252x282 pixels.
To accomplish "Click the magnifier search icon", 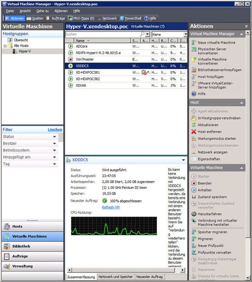I will (x=142, y=34).
